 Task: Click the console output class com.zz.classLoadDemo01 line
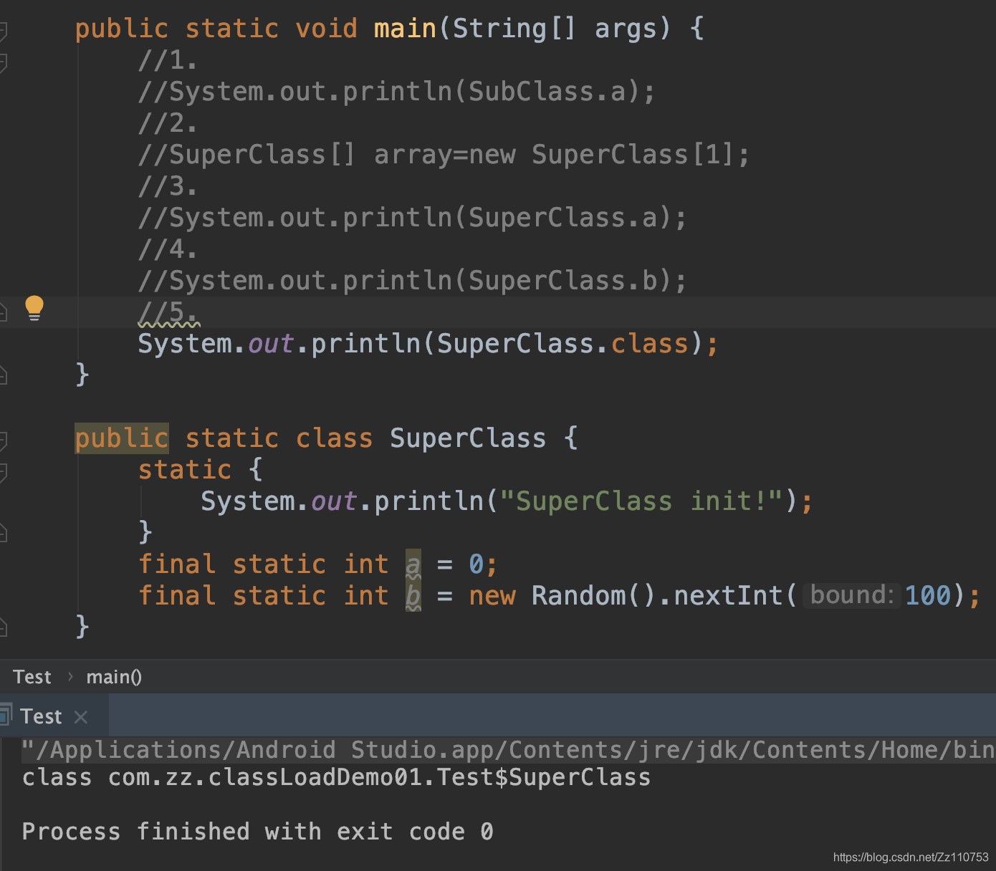(336, 778)
